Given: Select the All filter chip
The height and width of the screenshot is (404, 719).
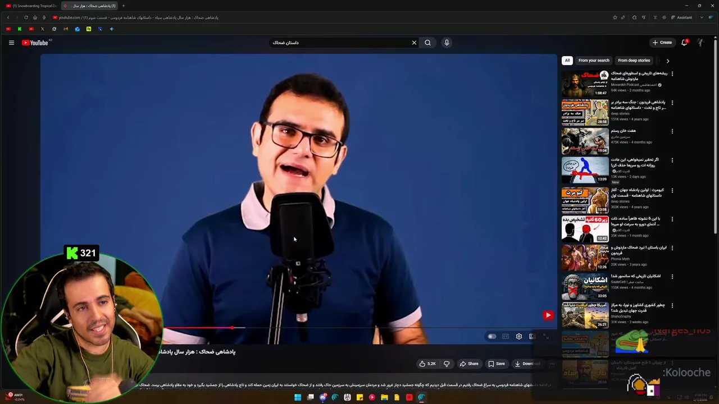Looking at the screenshot, I should click(567, 61).
